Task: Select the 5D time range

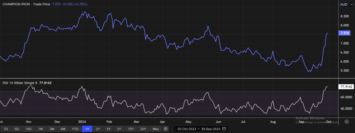Action: [17, 129]
